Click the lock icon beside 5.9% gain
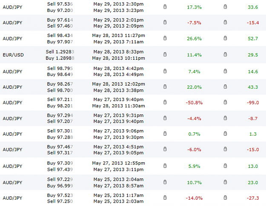Image resolution: width=266 pixels, height=206 pixels. [165, 166]
